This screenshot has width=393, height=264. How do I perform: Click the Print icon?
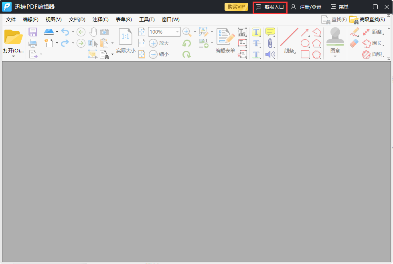point(33,43)
